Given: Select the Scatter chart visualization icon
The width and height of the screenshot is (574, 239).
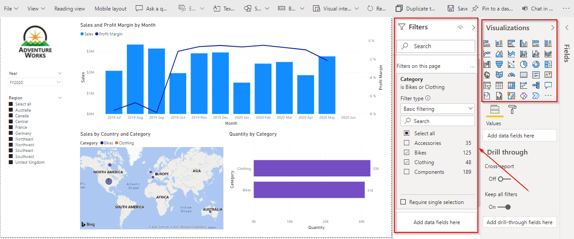Looking at the screenshot, I should (x=511, y=64).
